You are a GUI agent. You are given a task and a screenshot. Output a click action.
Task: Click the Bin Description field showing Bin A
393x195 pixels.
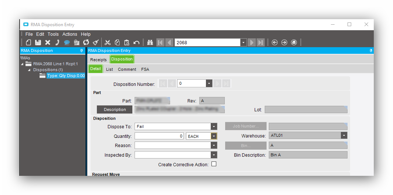(308, 155)
